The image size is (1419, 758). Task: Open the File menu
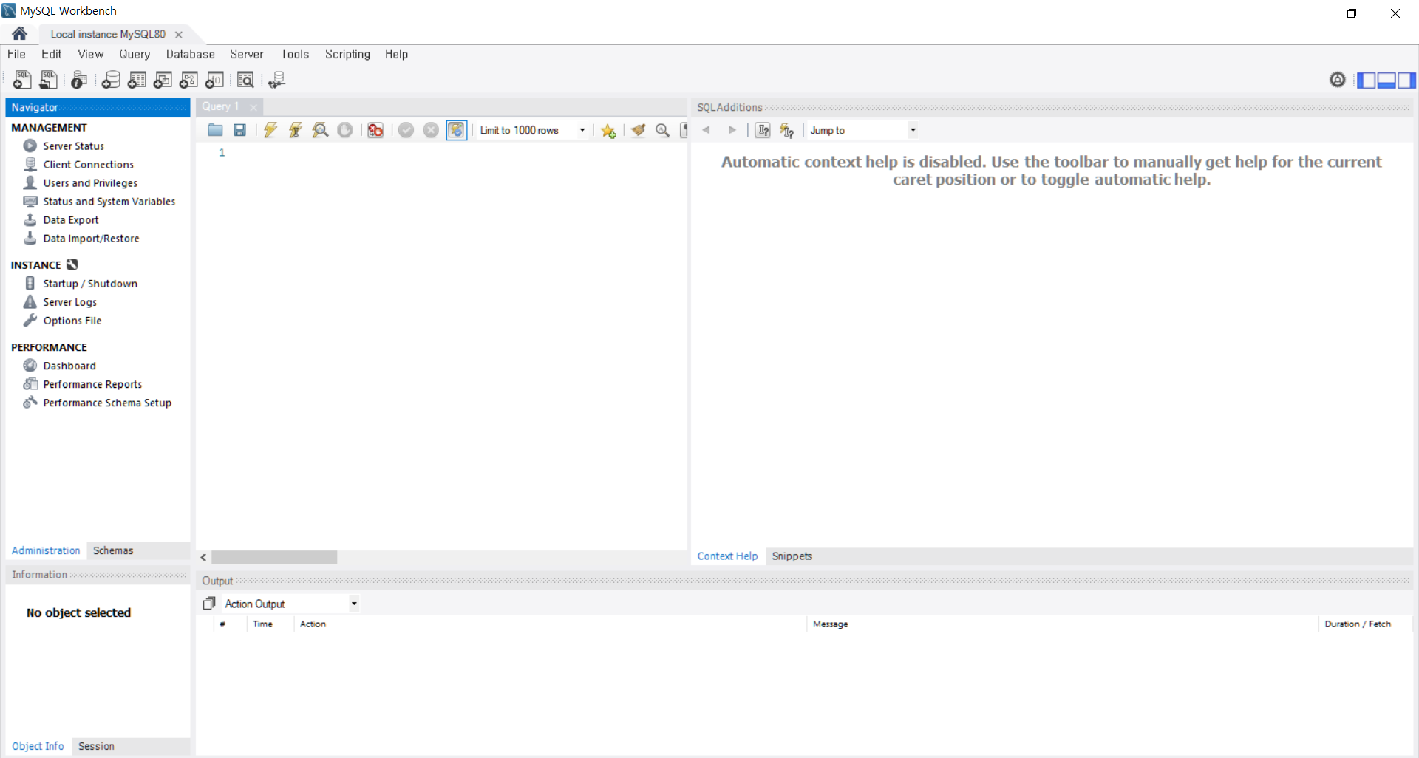coord(16,55)
